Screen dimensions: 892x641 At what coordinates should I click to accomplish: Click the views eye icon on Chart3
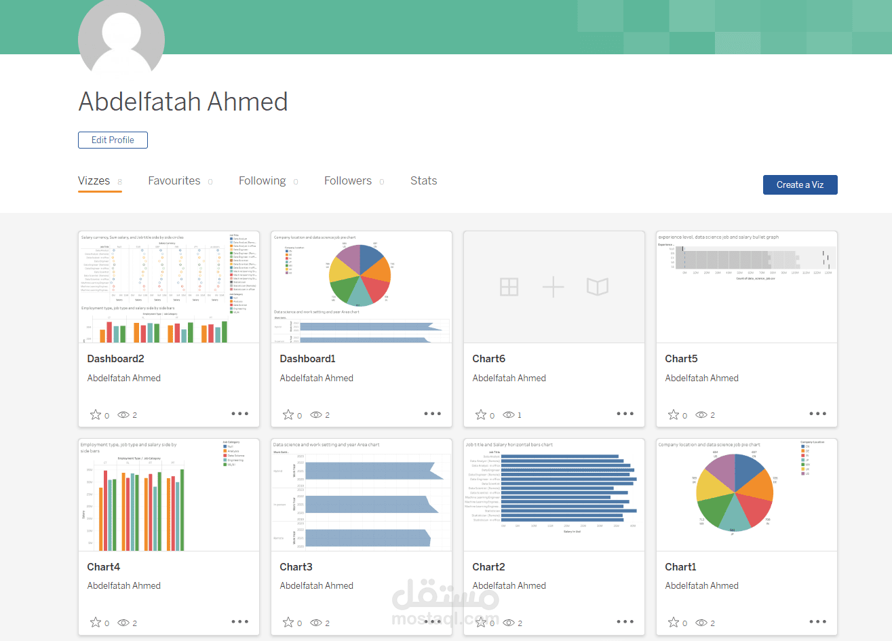click(x=316, y=623)
